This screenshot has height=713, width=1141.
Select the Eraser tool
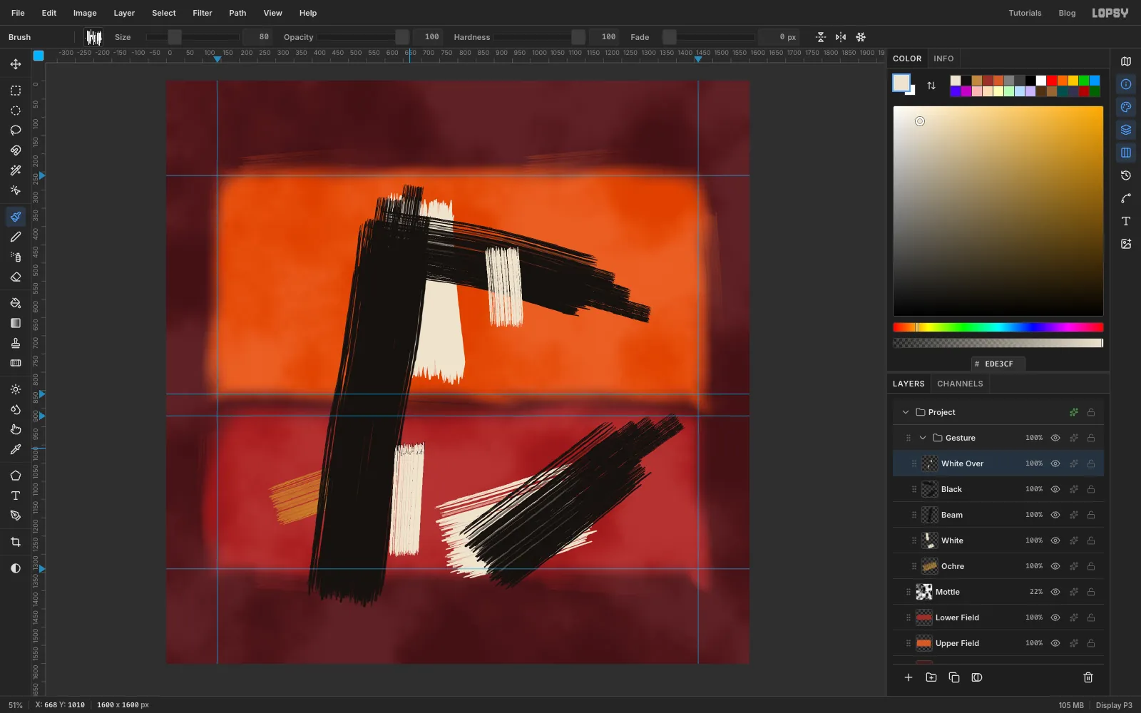point(16,277)
